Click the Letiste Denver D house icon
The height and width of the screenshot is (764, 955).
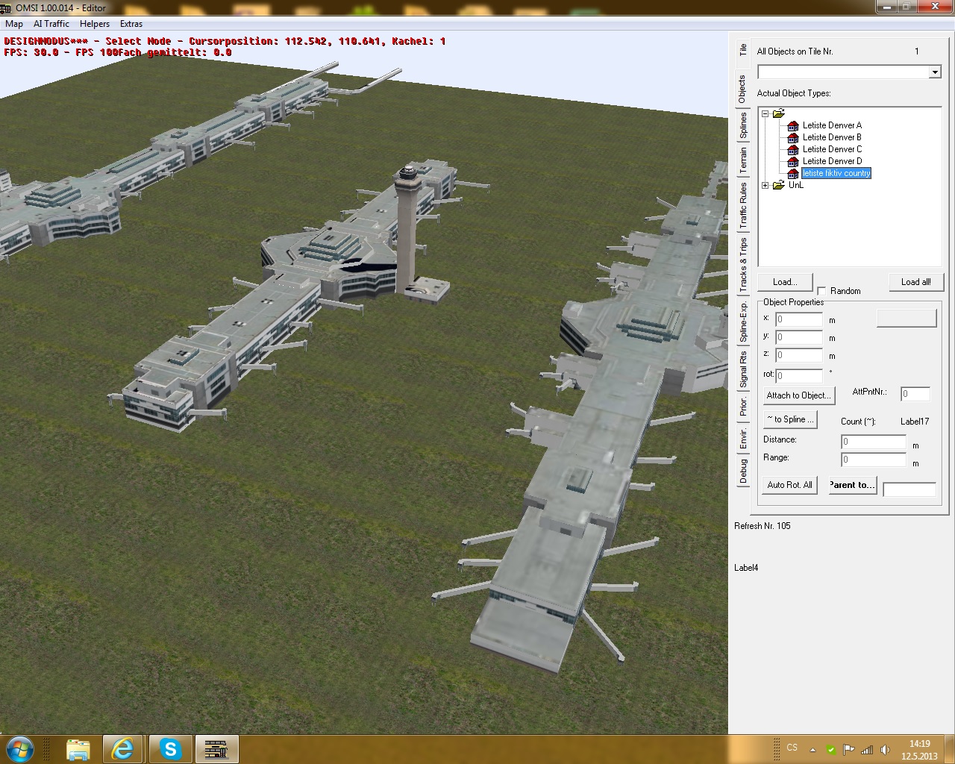coord(793,161)
